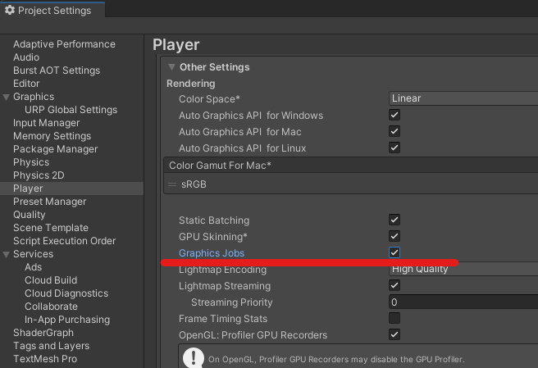The image size is (538, 368).
Task: Open Cloud Diagnostics settings
Action: click(66, 293)
